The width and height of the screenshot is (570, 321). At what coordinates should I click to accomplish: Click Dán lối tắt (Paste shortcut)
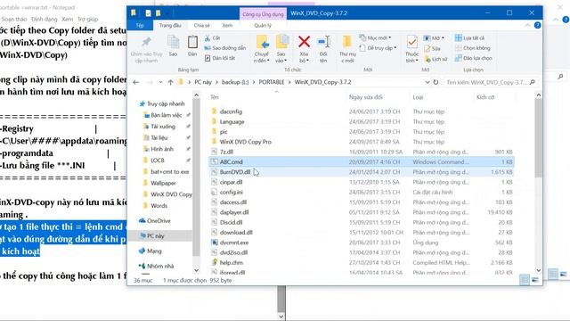pos(220,58)
